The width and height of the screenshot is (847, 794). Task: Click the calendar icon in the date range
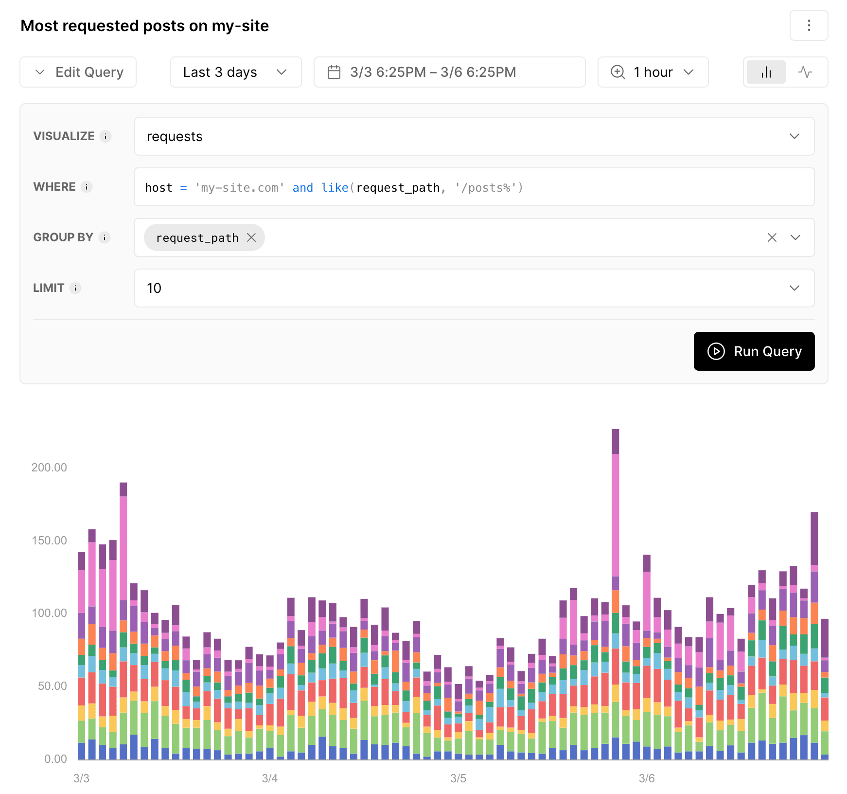coord(335,72)
